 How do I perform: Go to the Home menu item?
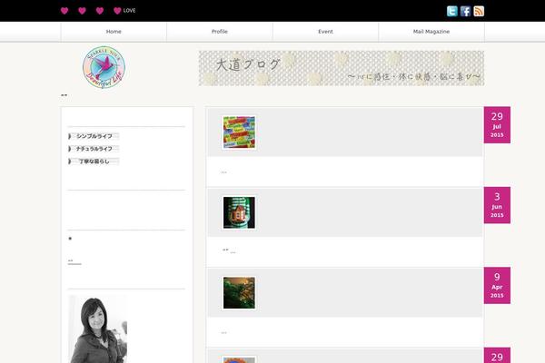pyautogui.click(x=114, y=32)
